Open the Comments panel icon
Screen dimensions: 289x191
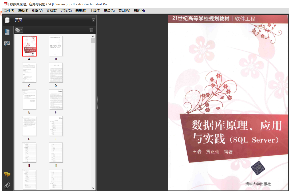tap(7, 174)
